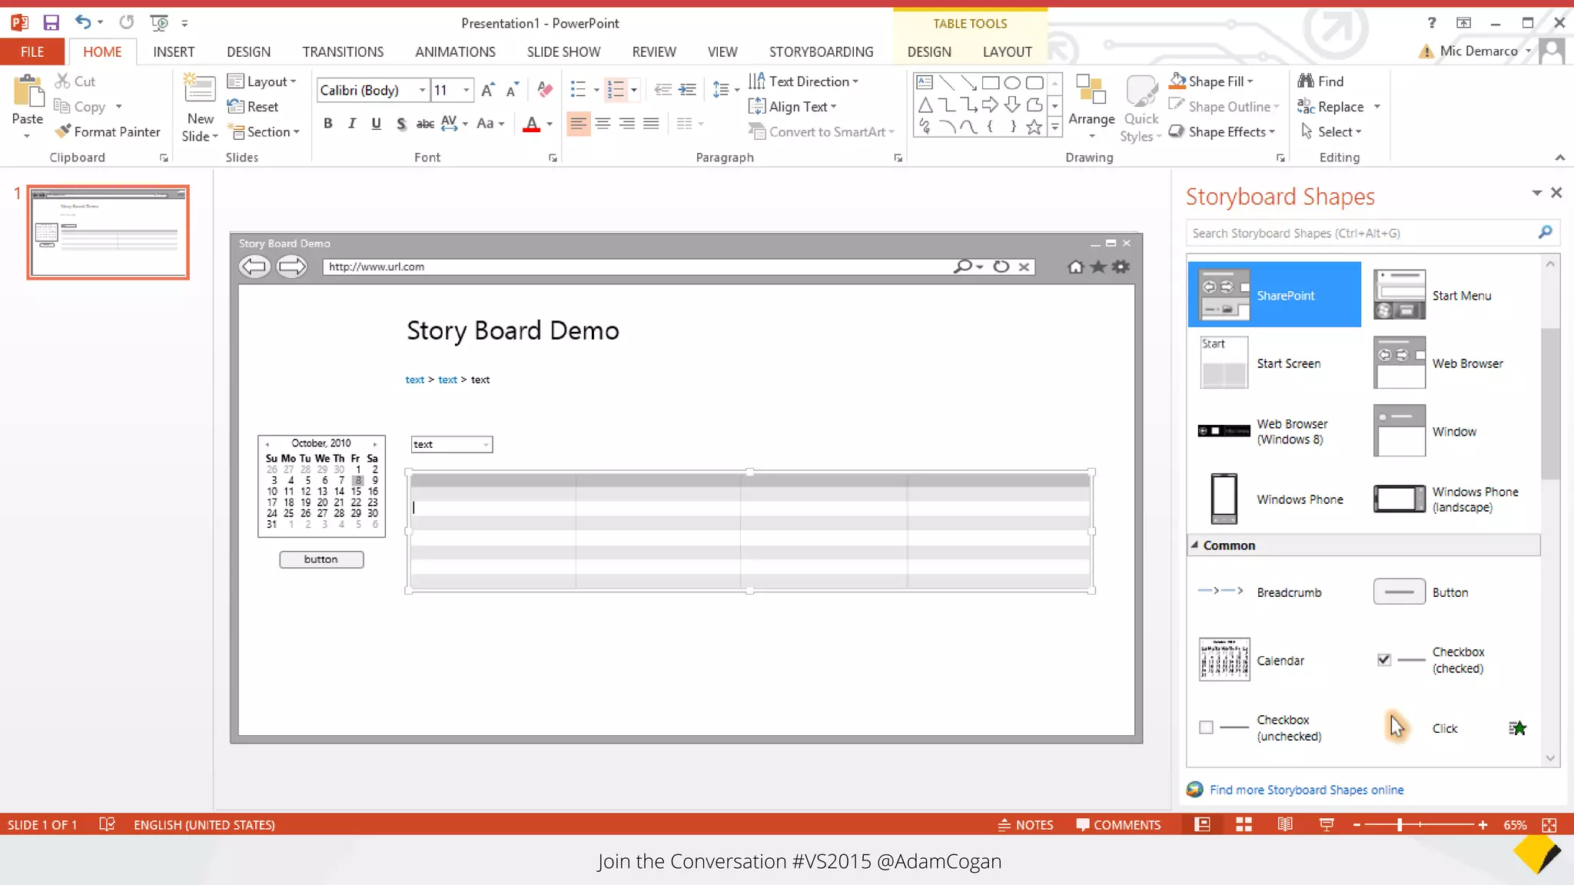
Task: Collapse the Common shapes category
Action: [1195, 545]
